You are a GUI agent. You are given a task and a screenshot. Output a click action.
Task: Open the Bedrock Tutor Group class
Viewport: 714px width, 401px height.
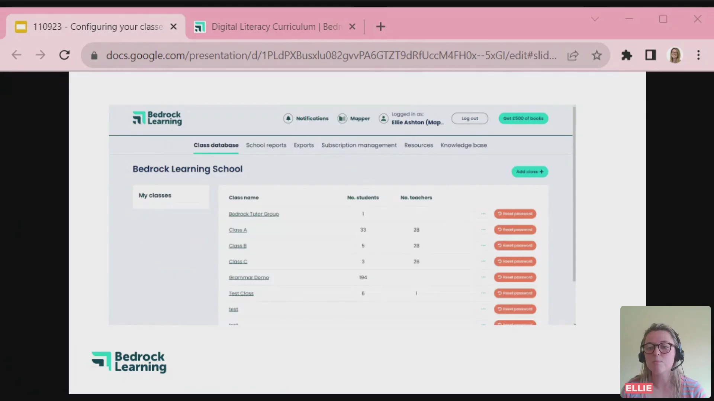pos(254,214)
